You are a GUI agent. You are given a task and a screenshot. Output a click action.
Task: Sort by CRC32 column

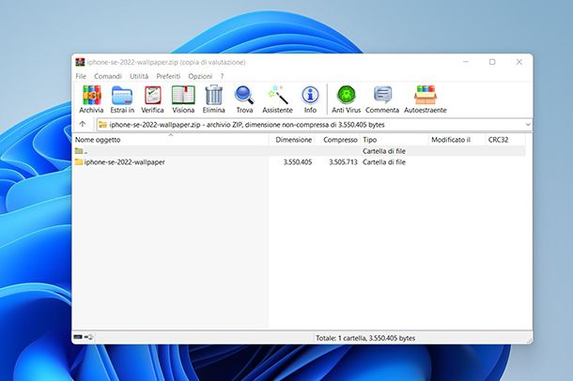click(505, 140)
